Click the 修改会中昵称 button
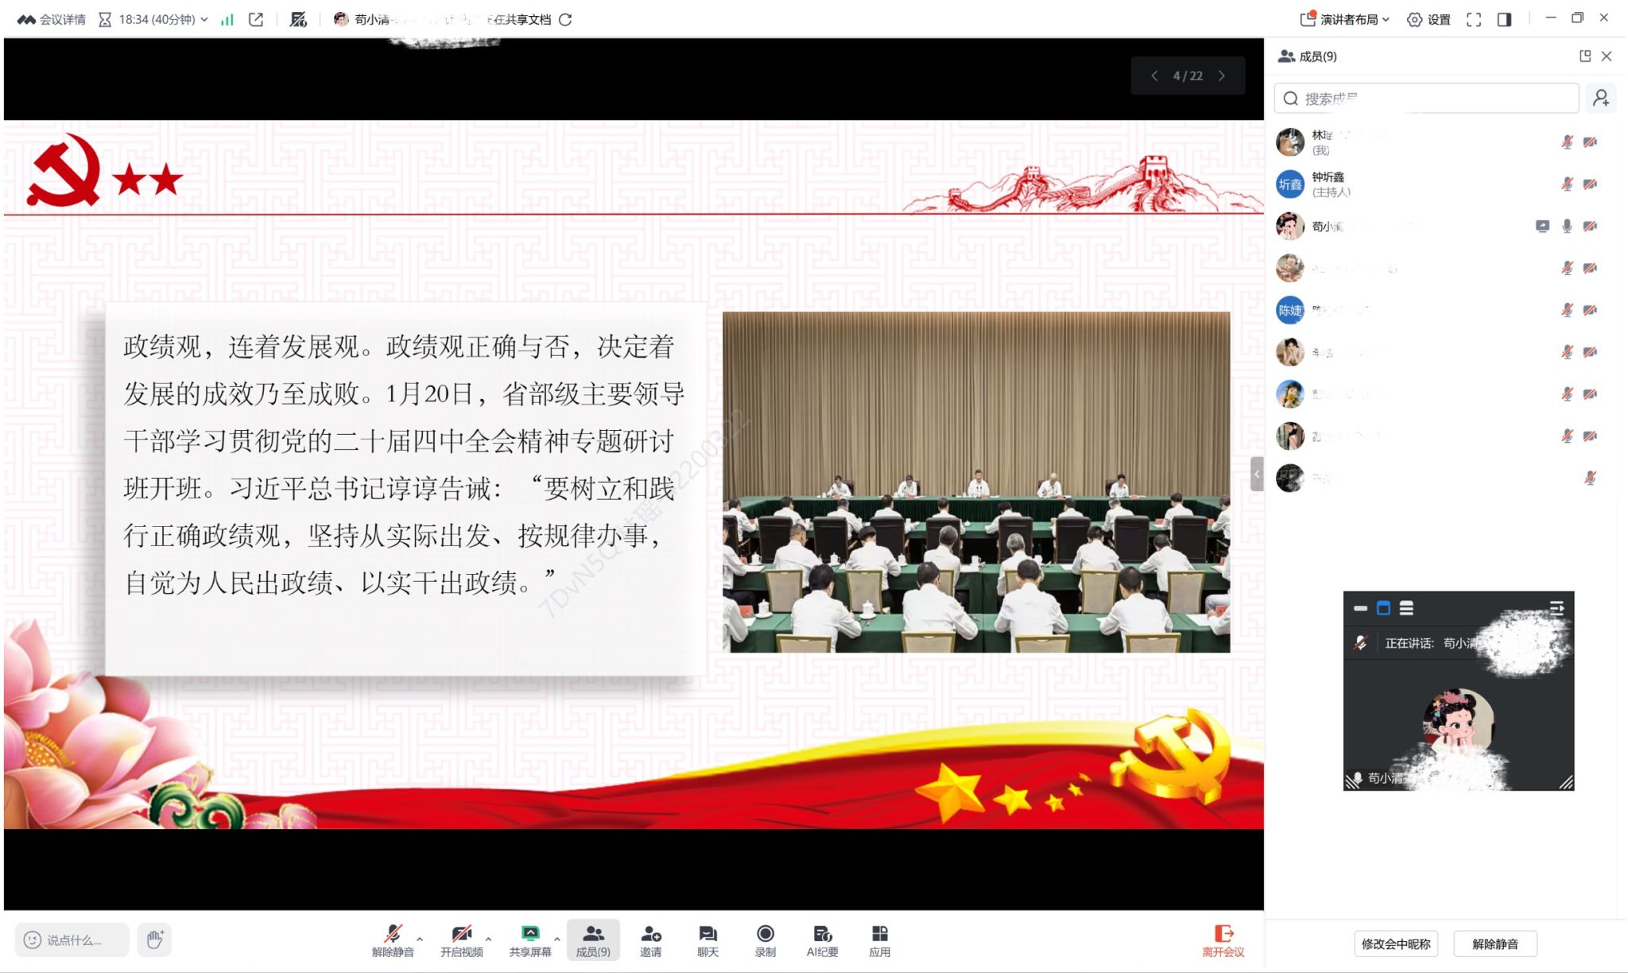Image resolution: width=1628 pixels, height=973 pixels. click(x=1395, y=944)
